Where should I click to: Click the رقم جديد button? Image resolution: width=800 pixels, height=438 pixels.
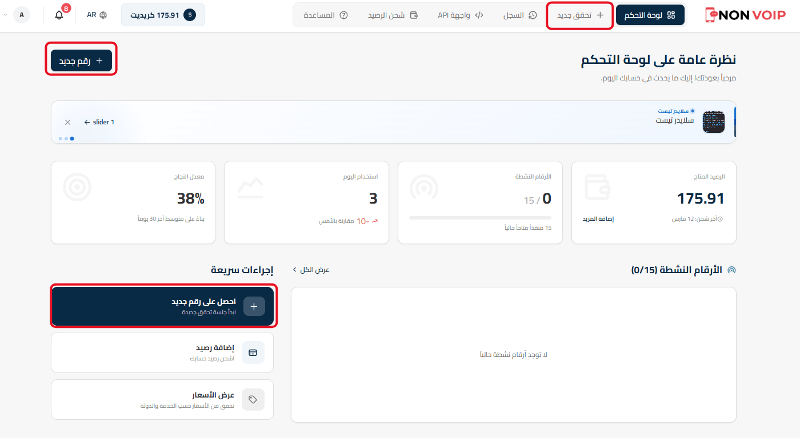(x=81, y=60)
